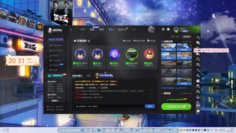236x133 pixels.
Task: Collapse the 地图选择 map section
Action: click(x=162, y=41)
